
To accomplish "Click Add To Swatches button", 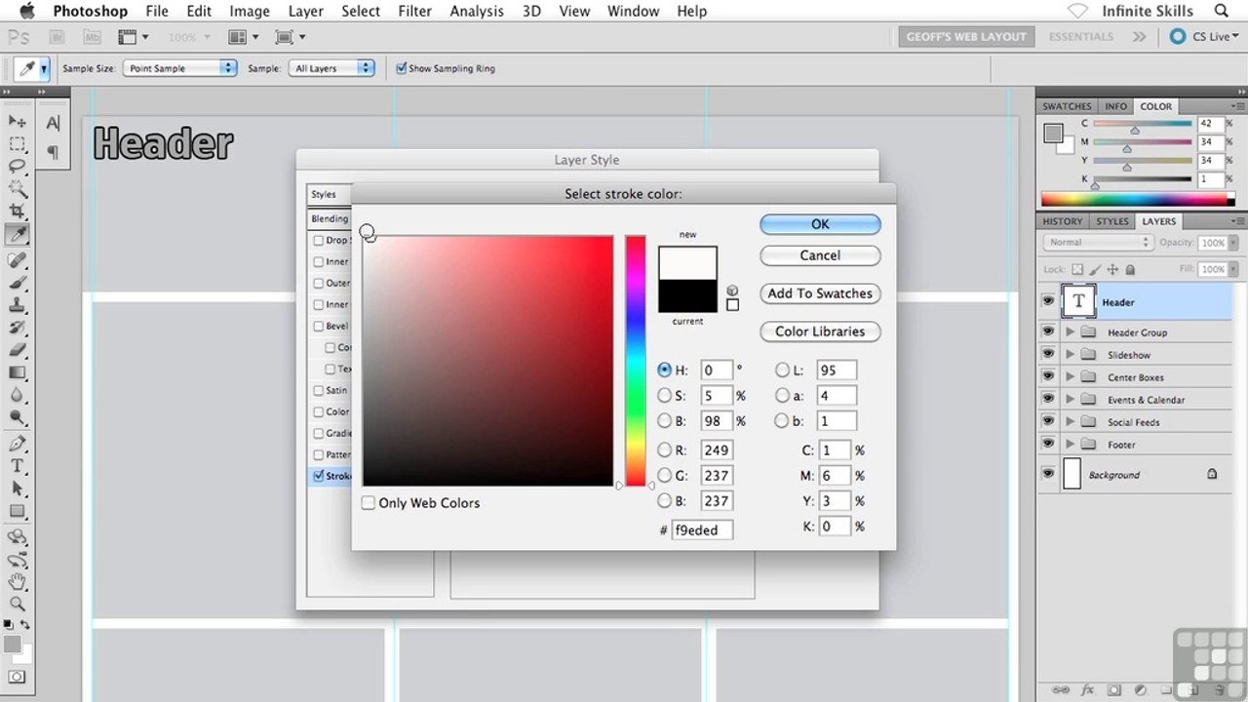I will (820, 293).
